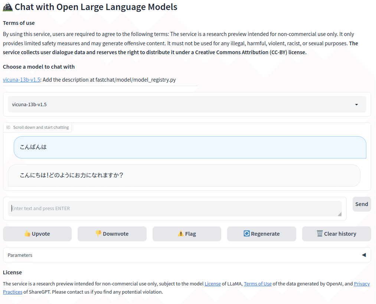Click the Parameters collapse triangle
Viewport: 376px width, 304px height.
(x=364, y=255)
